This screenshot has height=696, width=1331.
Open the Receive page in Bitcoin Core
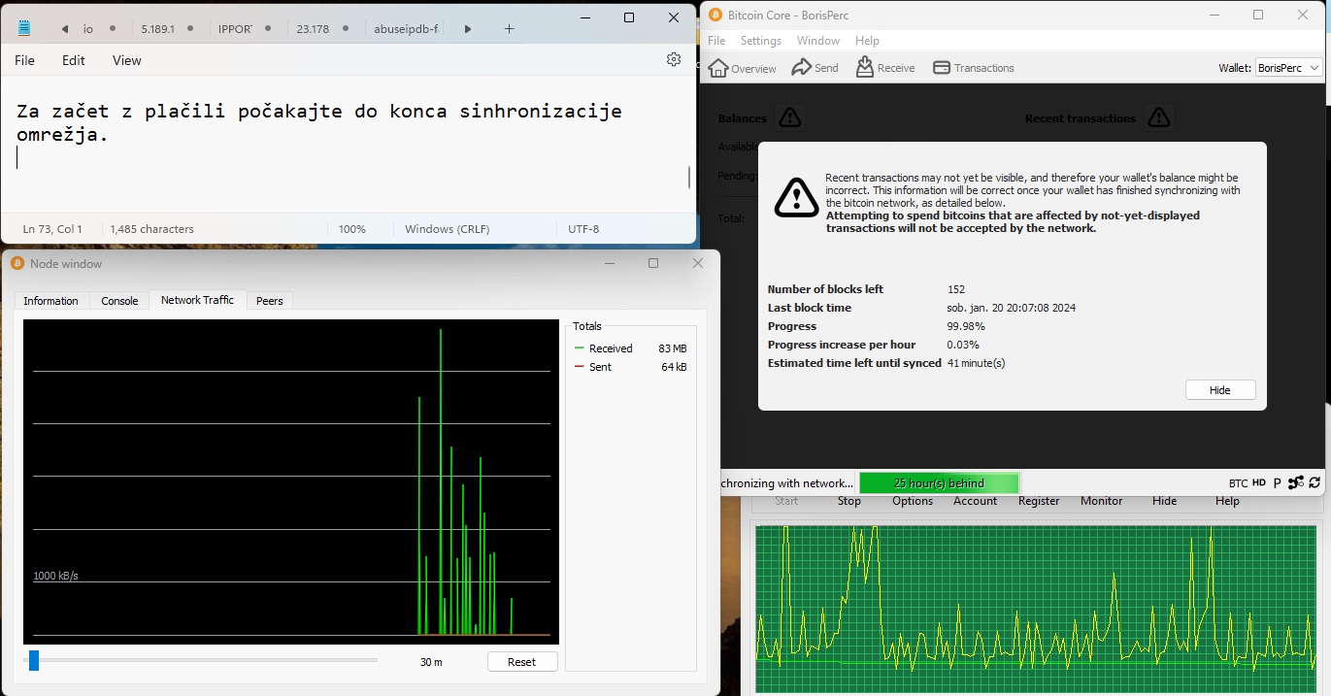[885, 68]
